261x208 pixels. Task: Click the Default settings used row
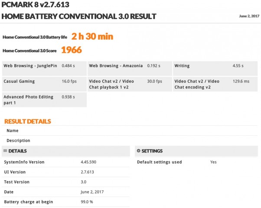[x=196, y=162]
